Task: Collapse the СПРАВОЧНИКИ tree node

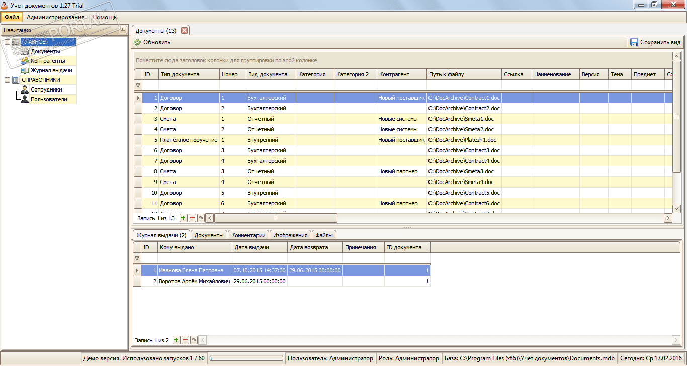Action: pos(7,80)
